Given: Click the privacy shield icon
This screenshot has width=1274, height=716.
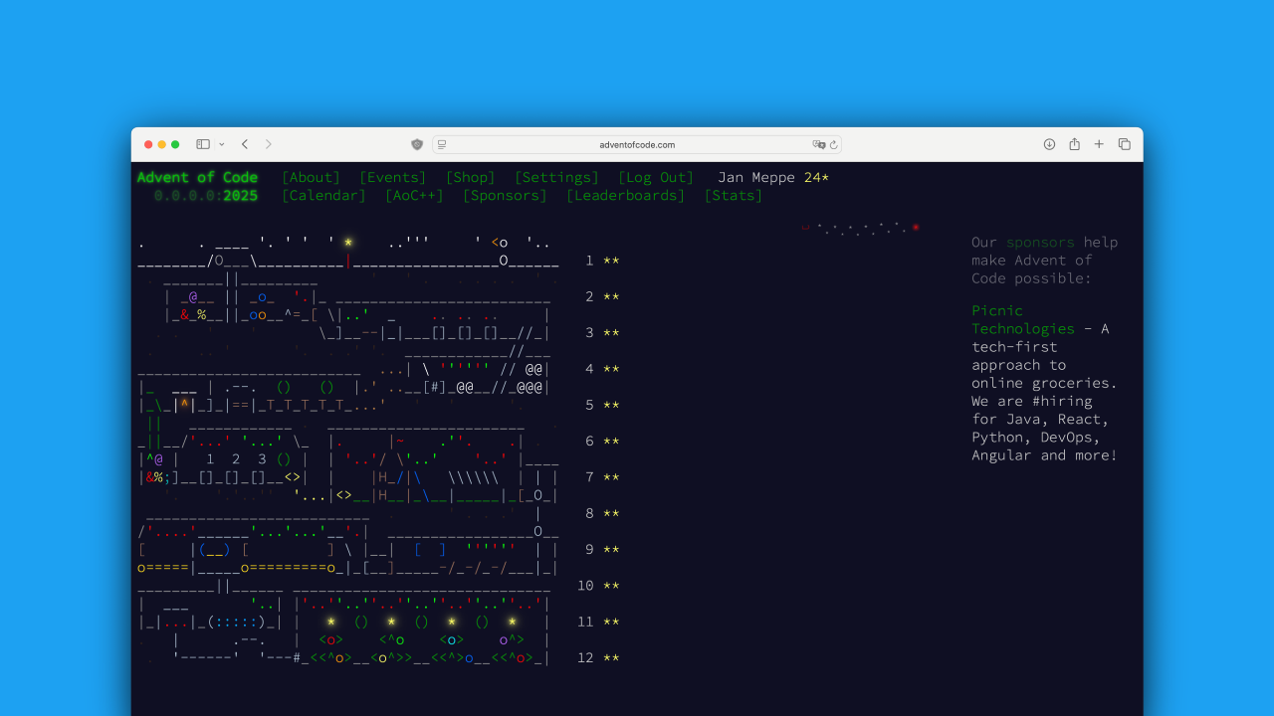Looking at the screenshot, I should [417, 144].
